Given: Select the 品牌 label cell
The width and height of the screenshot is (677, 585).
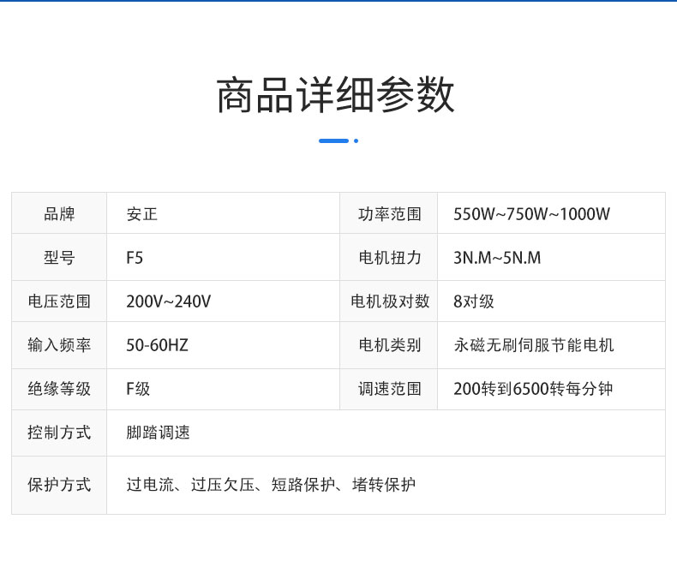Looking at the screenshot, I should [x=59, y=213].
